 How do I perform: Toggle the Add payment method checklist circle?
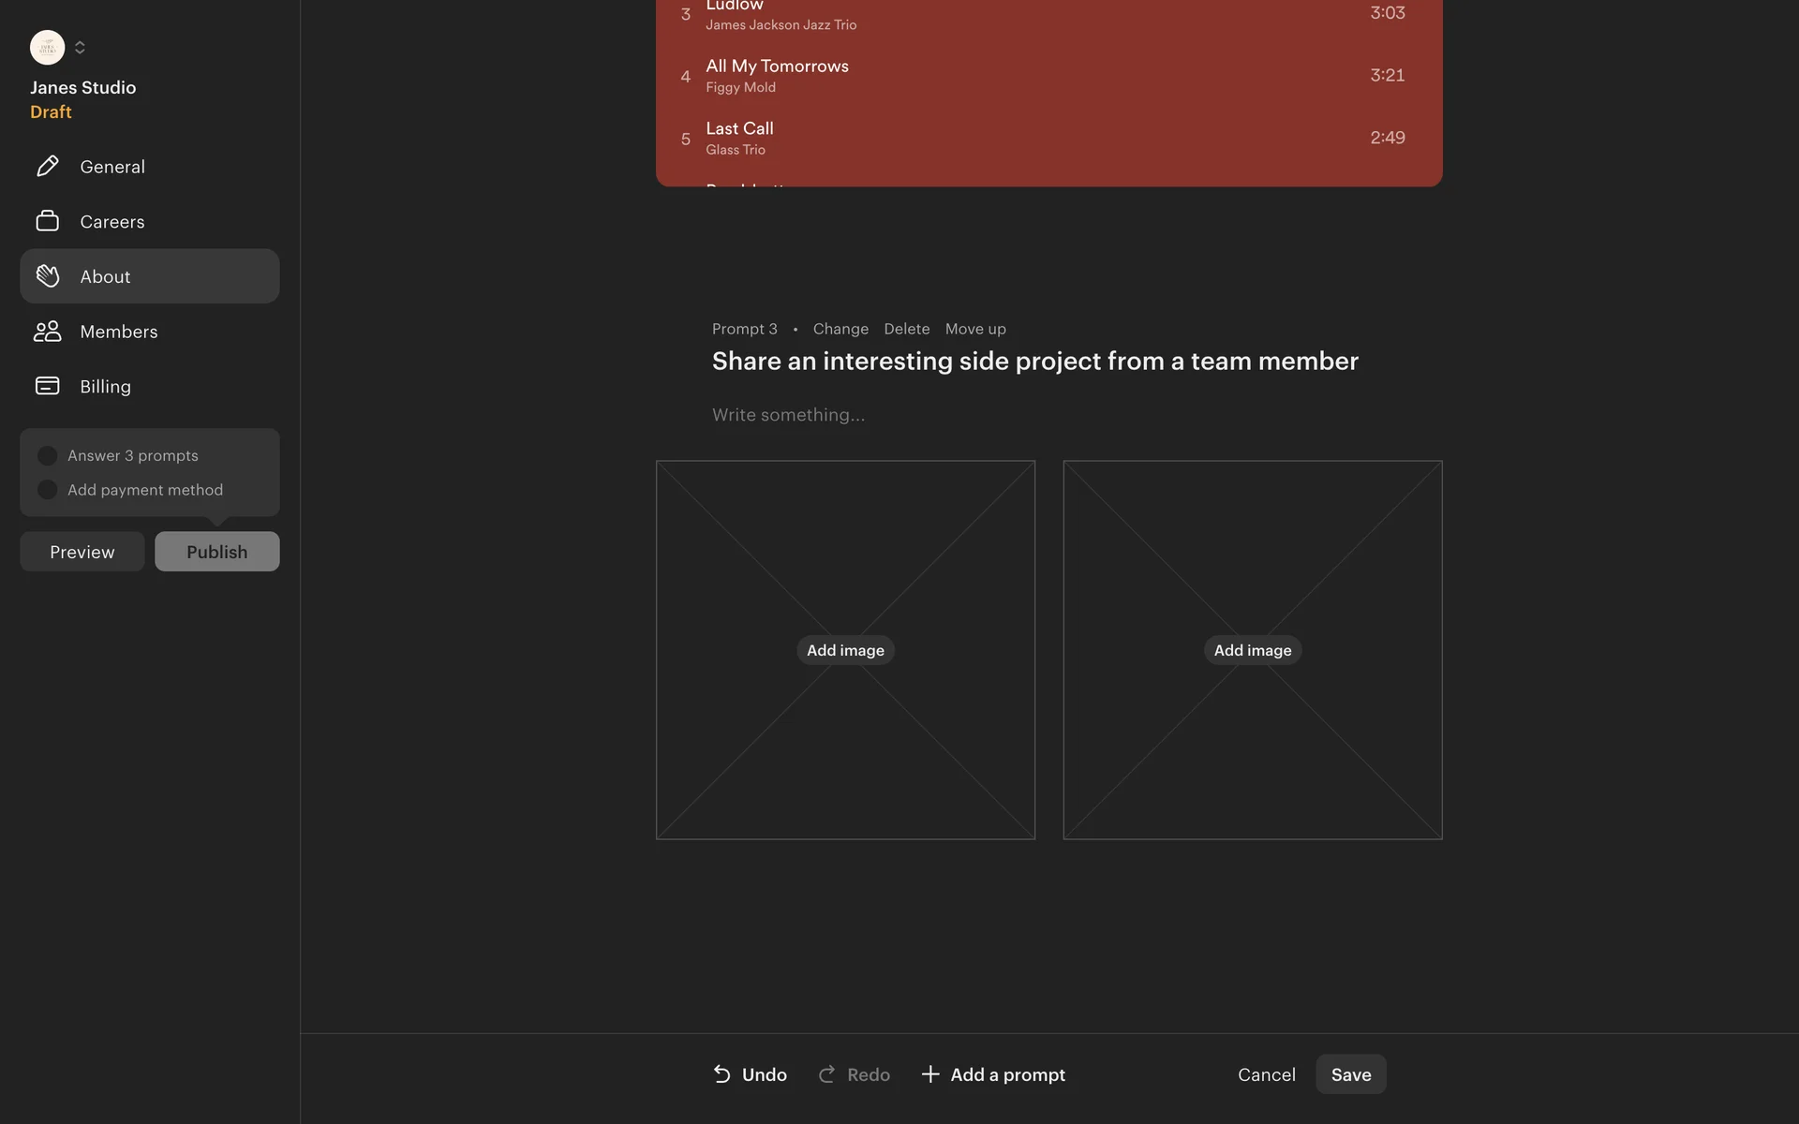pyautogui.click(x=47, y=490)
